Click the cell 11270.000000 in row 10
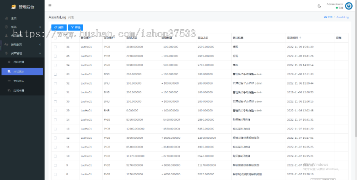 tap(135, 156)
